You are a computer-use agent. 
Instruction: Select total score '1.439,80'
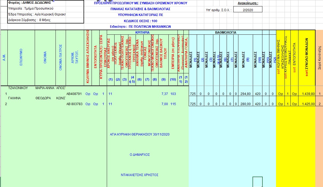coord(308,94)
